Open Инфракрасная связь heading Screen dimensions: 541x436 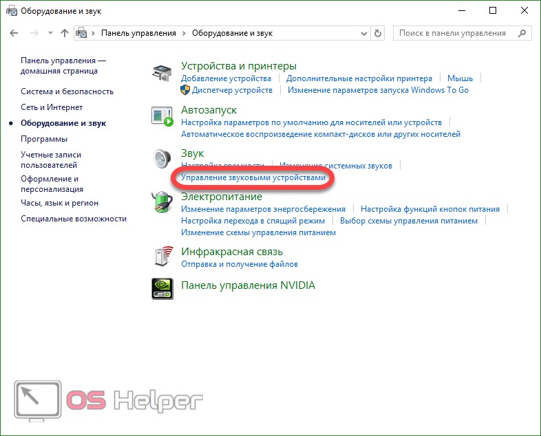click(232, 252)
